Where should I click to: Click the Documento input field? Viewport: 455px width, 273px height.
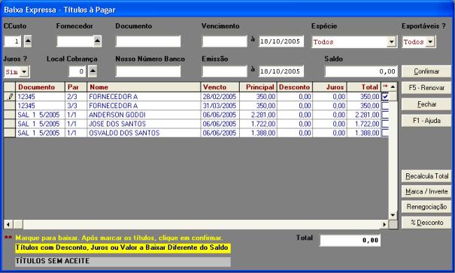[148, 41]
